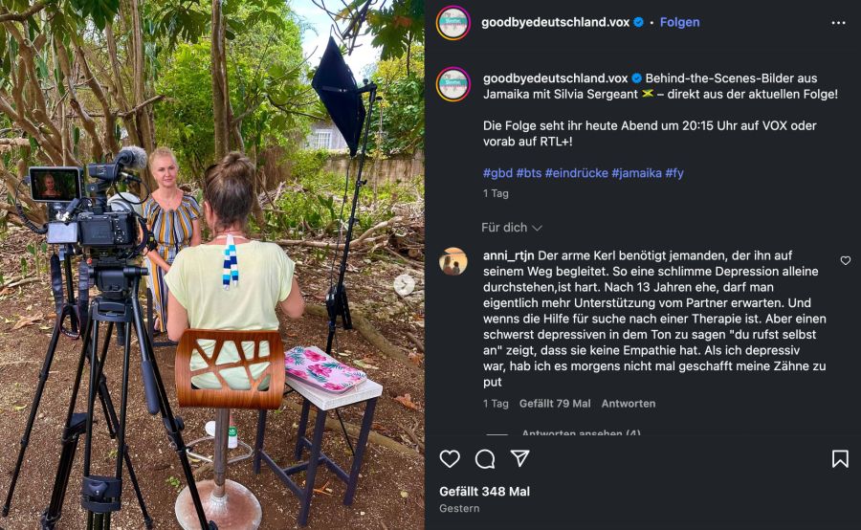This screenshot has height=530, width=861.
Task: Like the post with the heart icon
Action: coord(450,459)
